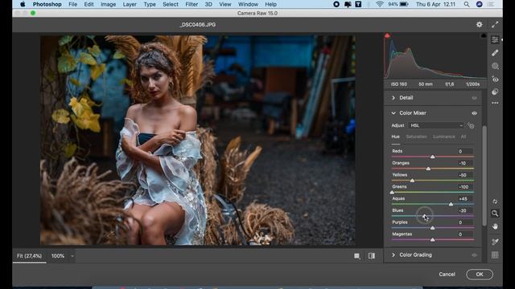Image resolution: width=515 pixels, height=289 pixels.
Task: Expand the Color Grading panel
Action: point(393,255)
